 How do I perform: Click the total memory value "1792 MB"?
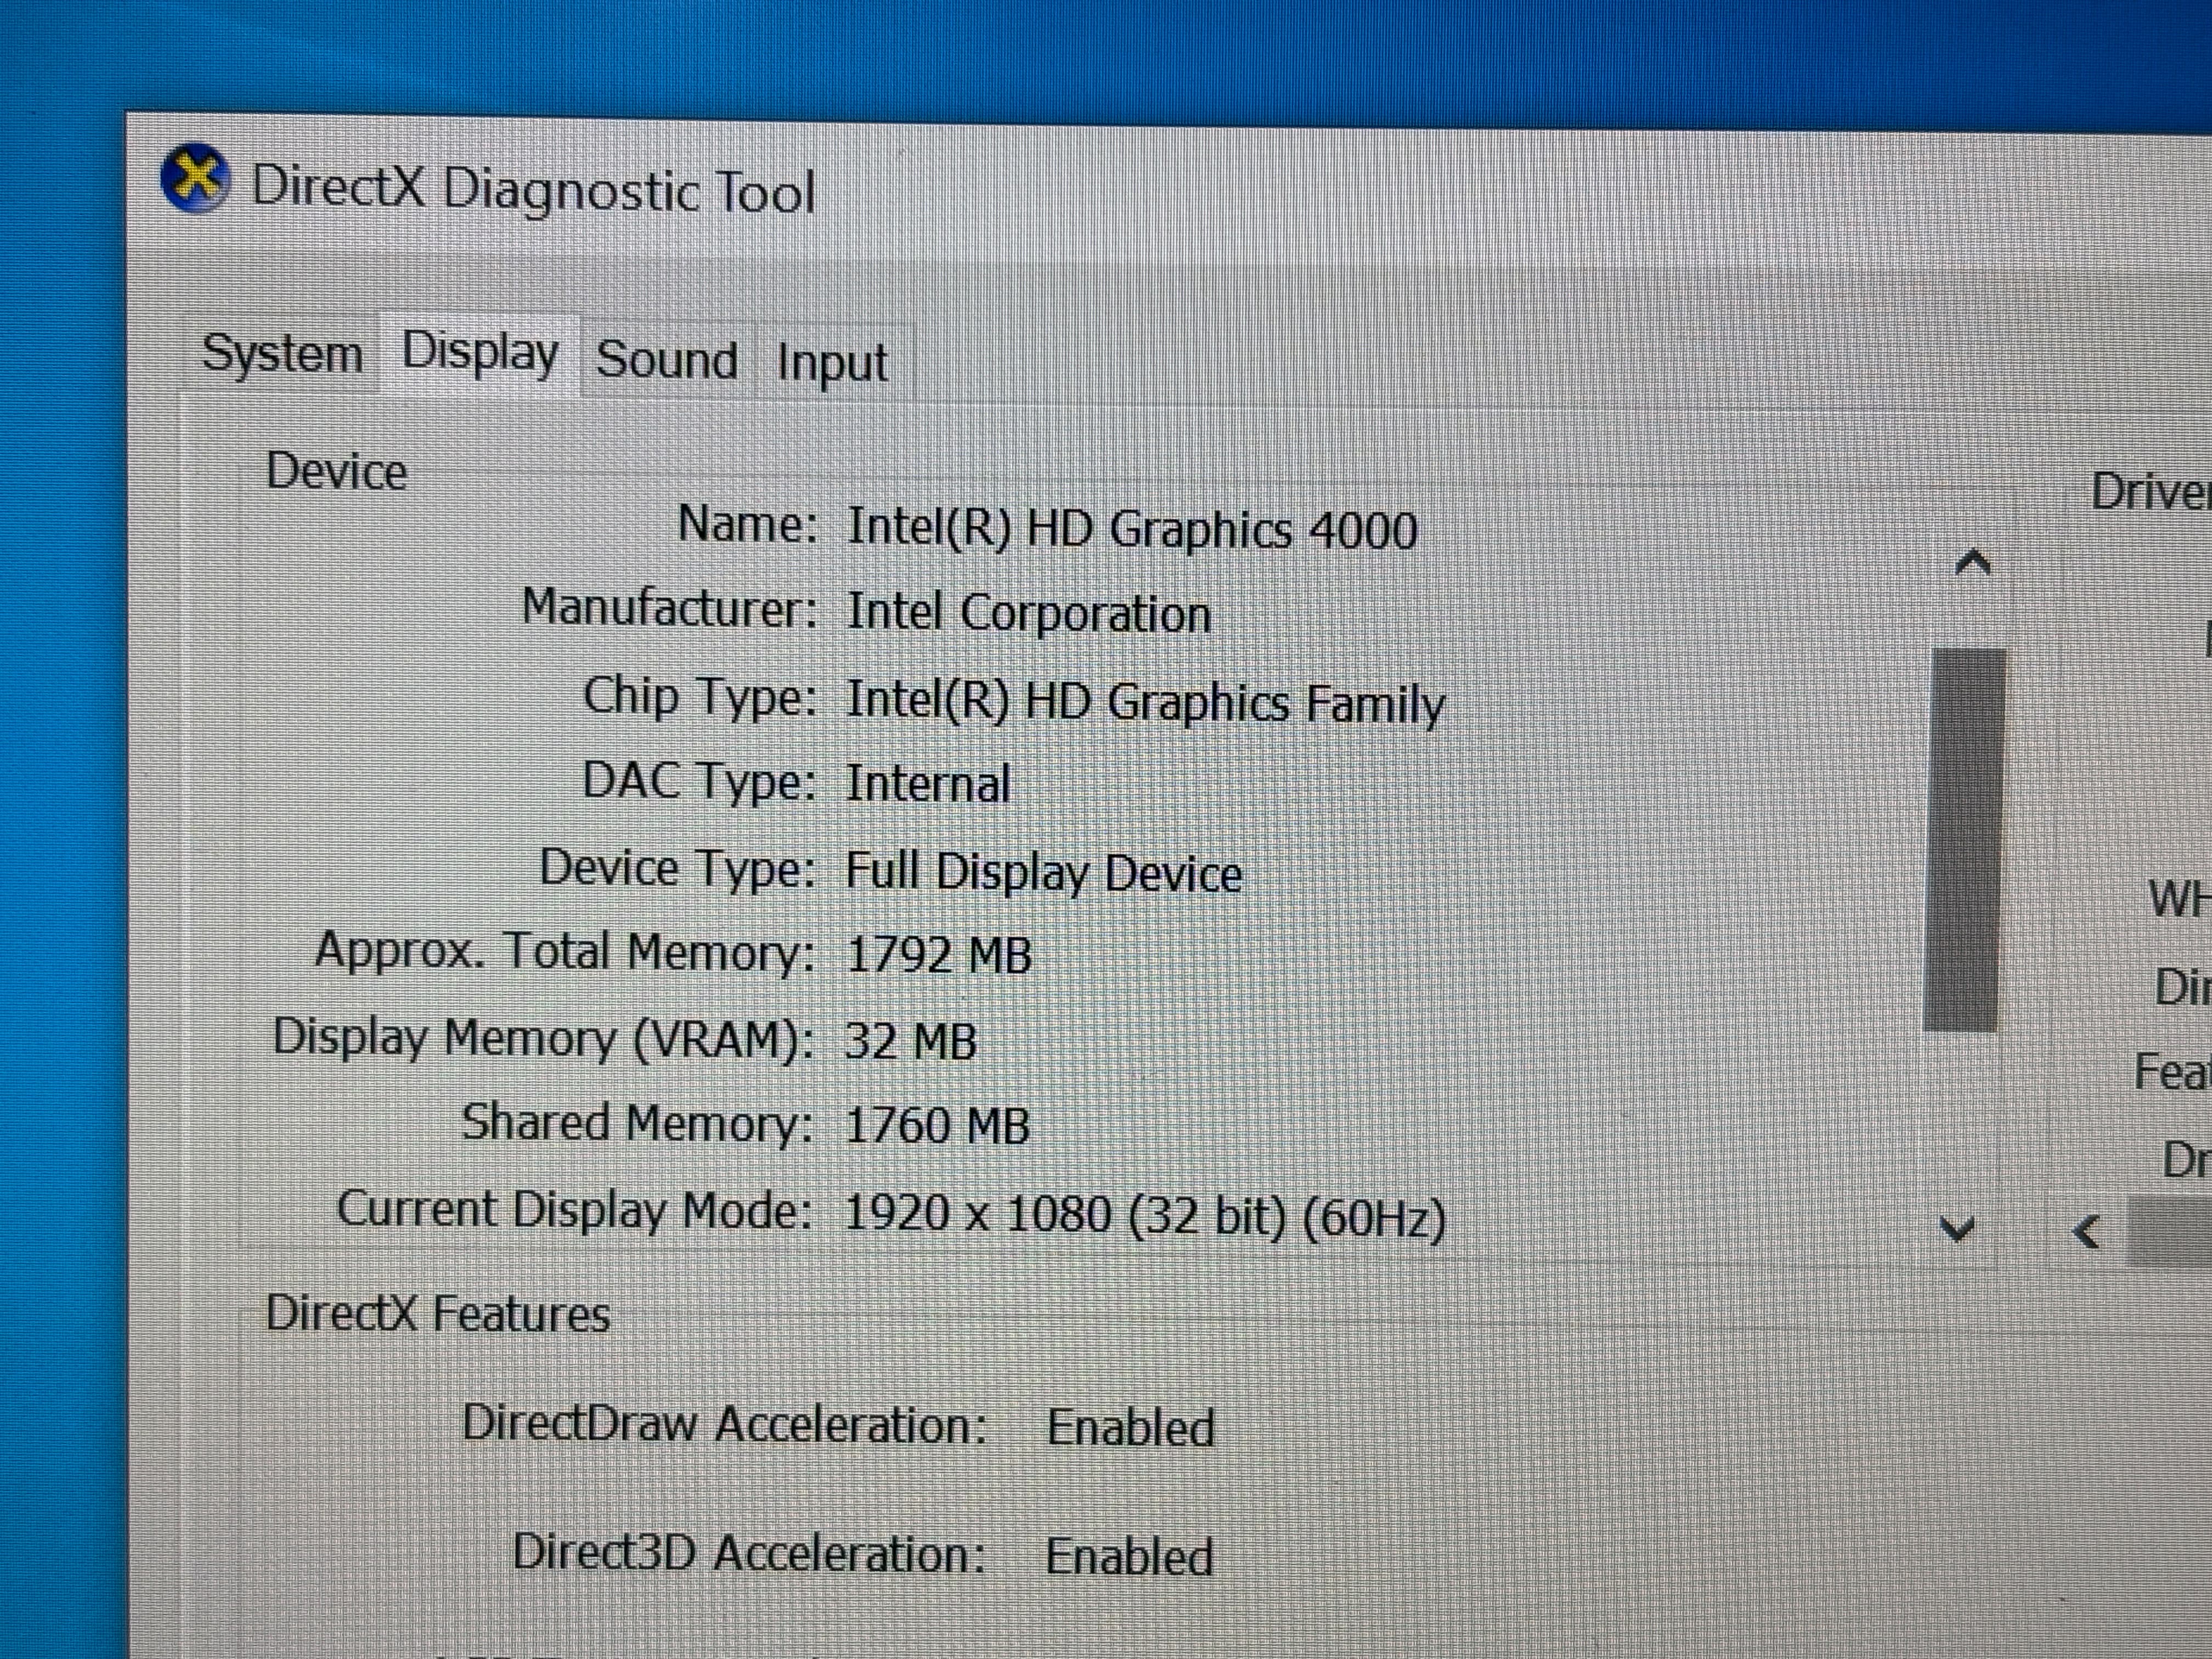(x=938, y=955)
